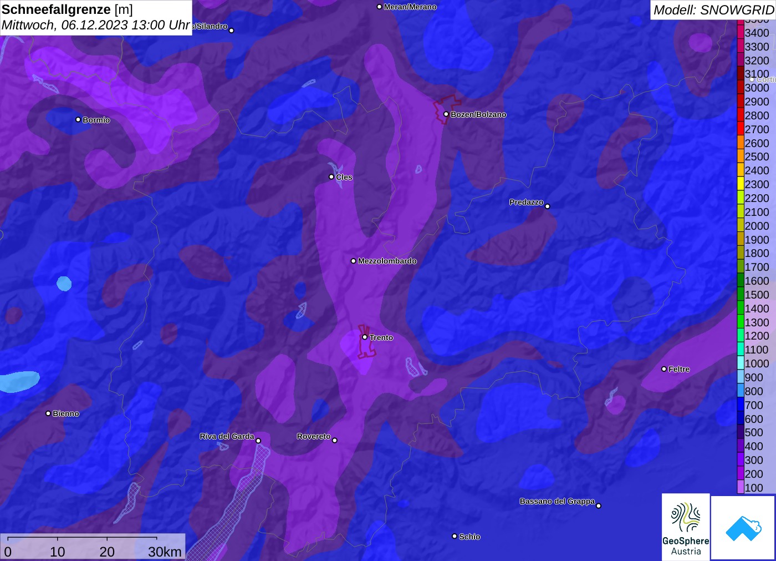This screenshot has height=561, width=776.
Task: Select the Predazzo city marker dot
Action: pos(548,206)
